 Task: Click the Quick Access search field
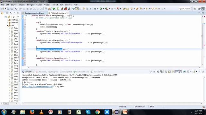click(185, 9)
